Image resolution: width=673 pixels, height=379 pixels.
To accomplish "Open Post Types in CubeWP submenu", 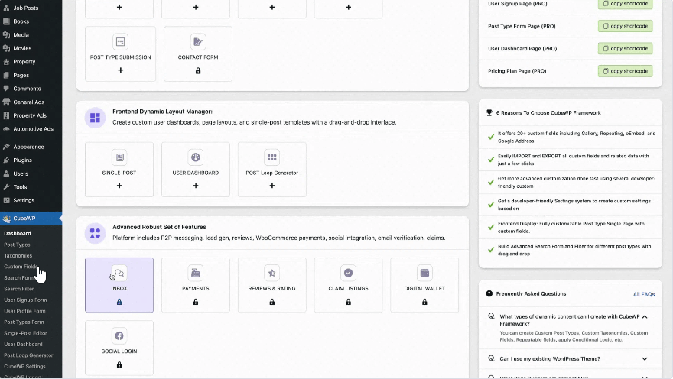I will [18, 245].
